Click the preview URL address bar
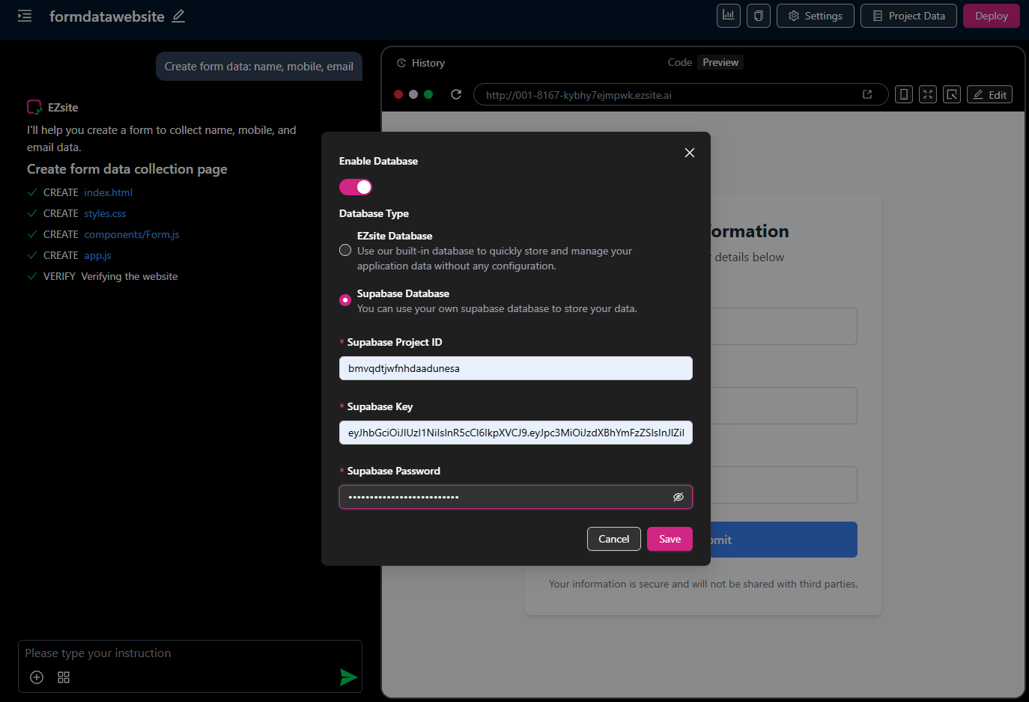The height and width of the screenshot is (702, 1029). pyautogui.click(x=681, y=94)
